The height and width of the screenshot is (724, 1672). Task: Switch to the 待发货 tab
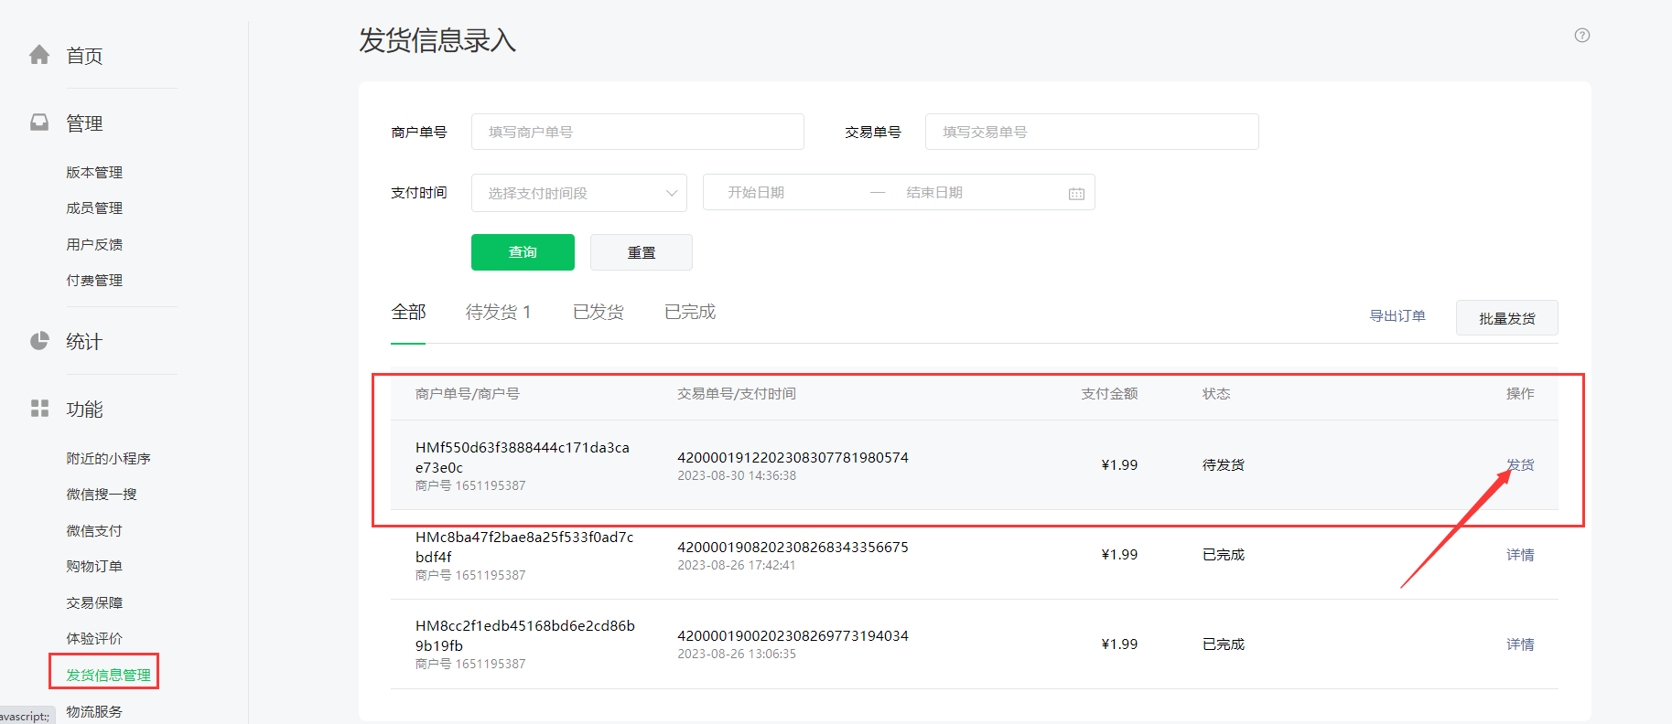click(498, 313)
